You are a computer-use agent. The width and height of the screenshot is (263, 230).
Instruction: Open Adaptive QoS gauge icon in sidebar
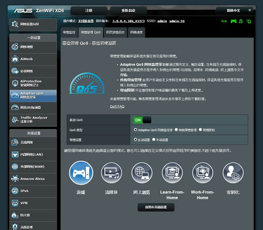(x=15, y=95)
